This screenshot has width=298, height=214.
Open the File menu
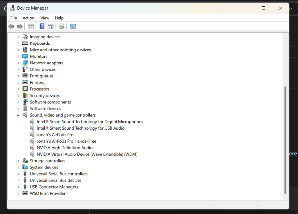(14, 18)
